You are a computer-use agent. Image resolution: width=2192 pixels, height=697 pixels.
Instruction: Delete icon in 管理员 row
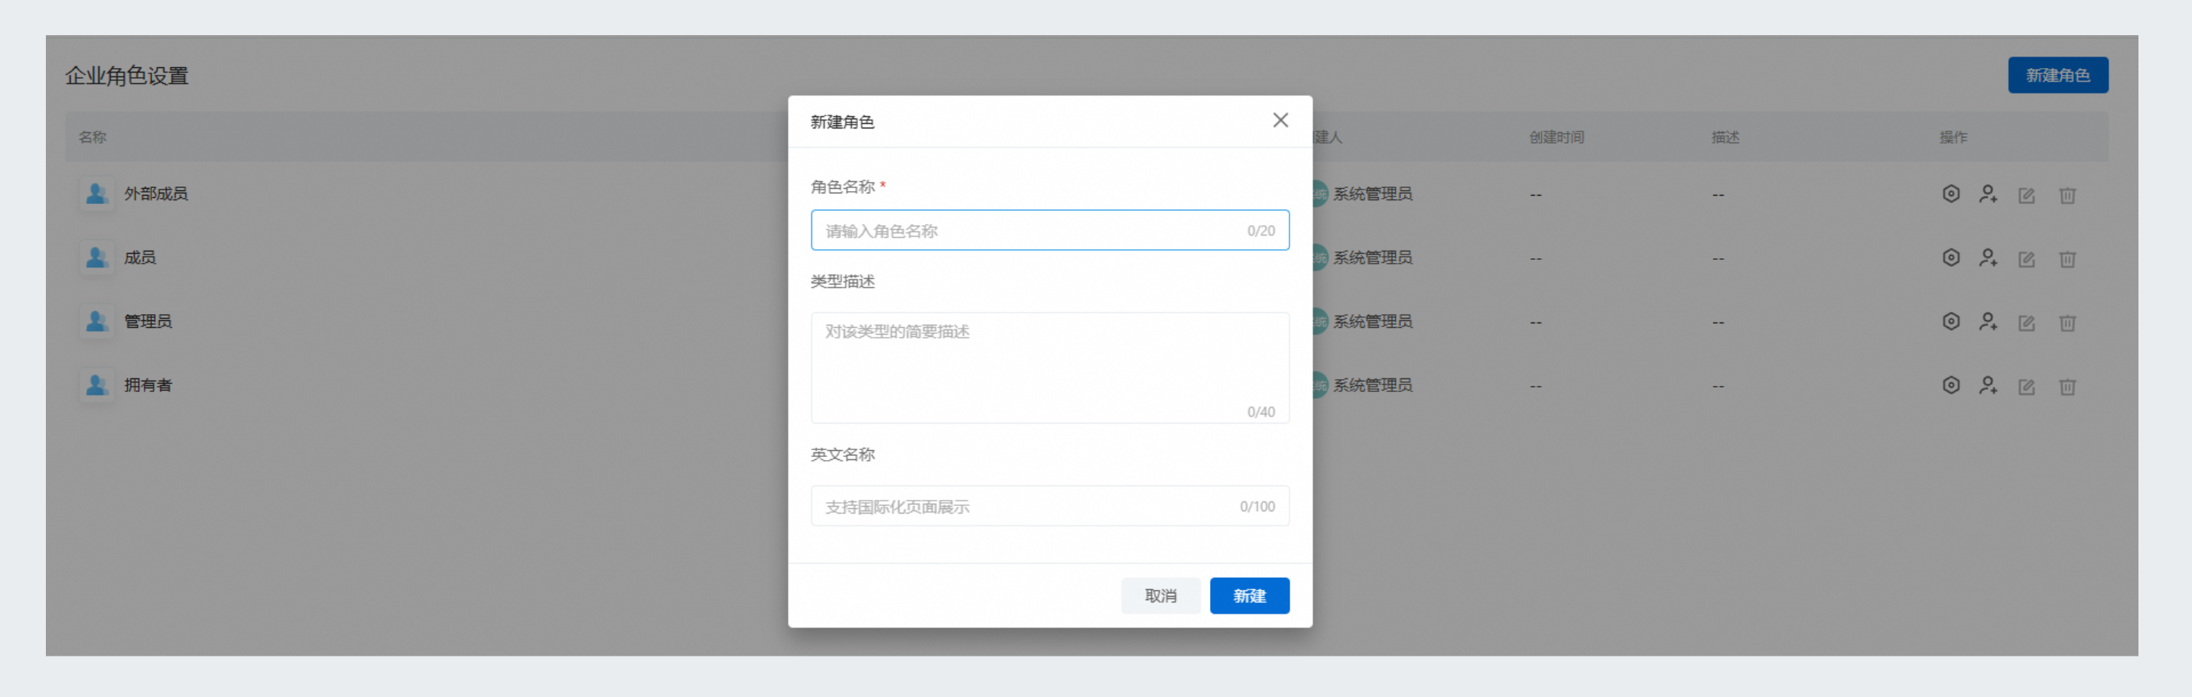pos(2067,323)
